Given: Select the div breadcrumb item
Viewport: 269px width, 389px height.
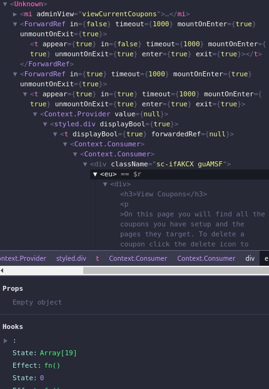Looking at the screenshot, I should (250, 258).
